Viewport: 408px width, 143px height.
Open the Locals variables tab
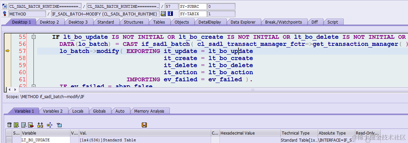coord(78,111)
